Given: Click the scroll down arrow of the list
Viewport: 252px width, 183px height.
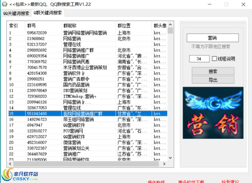Looking at the screenshot, I should (x=170, y=158).
